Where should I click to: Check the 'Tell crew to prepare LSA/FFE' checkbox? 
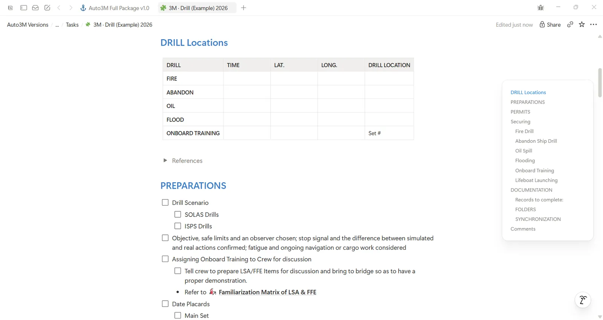[x=178, y=271]
